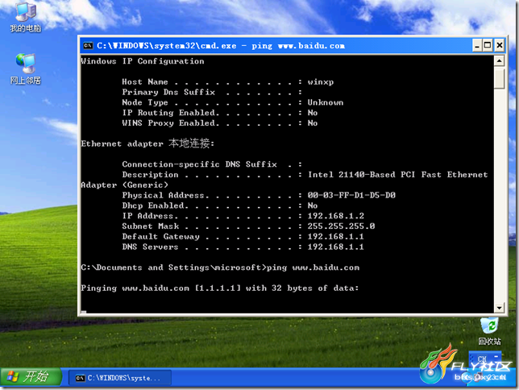This screenshot has height=390, width=519.
Task: Click the scroll up arrow in cmd window
Action: [499, 61]
